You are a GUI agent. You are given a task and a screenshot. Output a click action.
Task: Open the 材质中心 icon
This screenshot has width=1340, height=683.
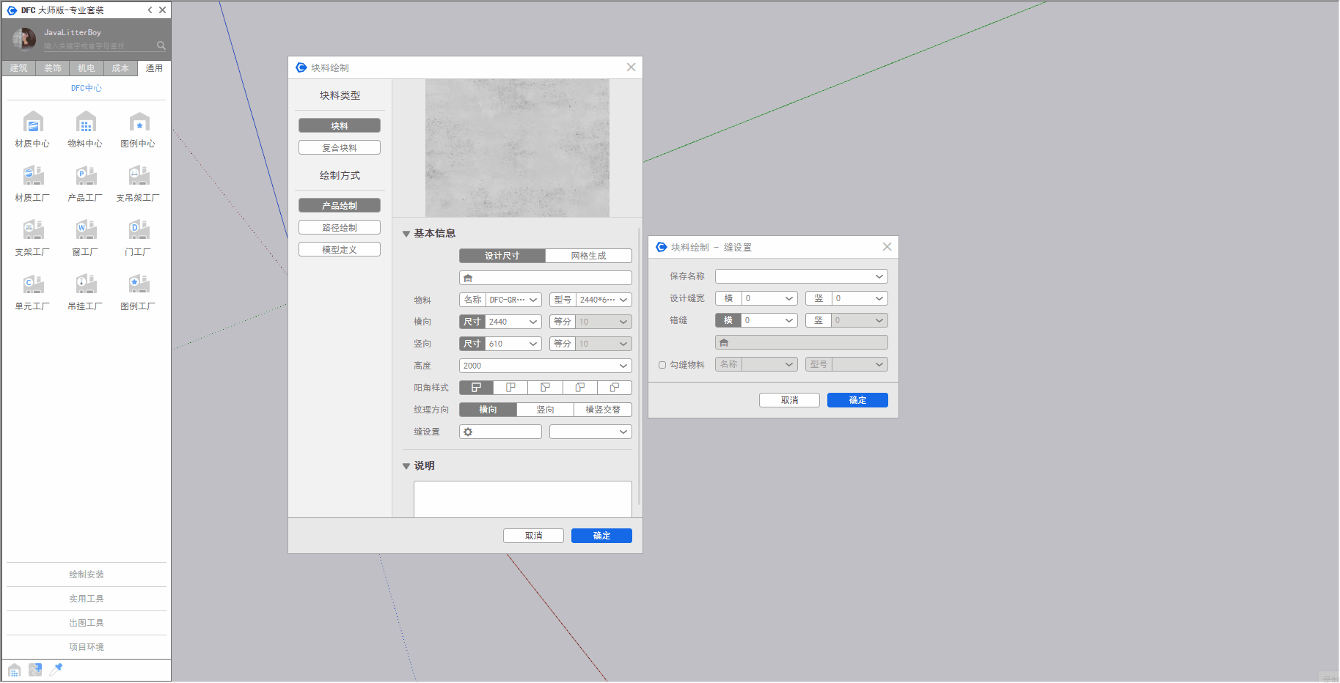[33, 122]
